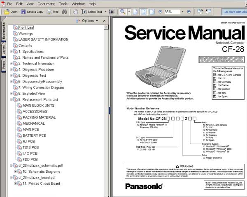Screen dimensions: 247x197
Task: Go to LASER SAFETY INFORMATION bookmark
Action: click(43, 39)
